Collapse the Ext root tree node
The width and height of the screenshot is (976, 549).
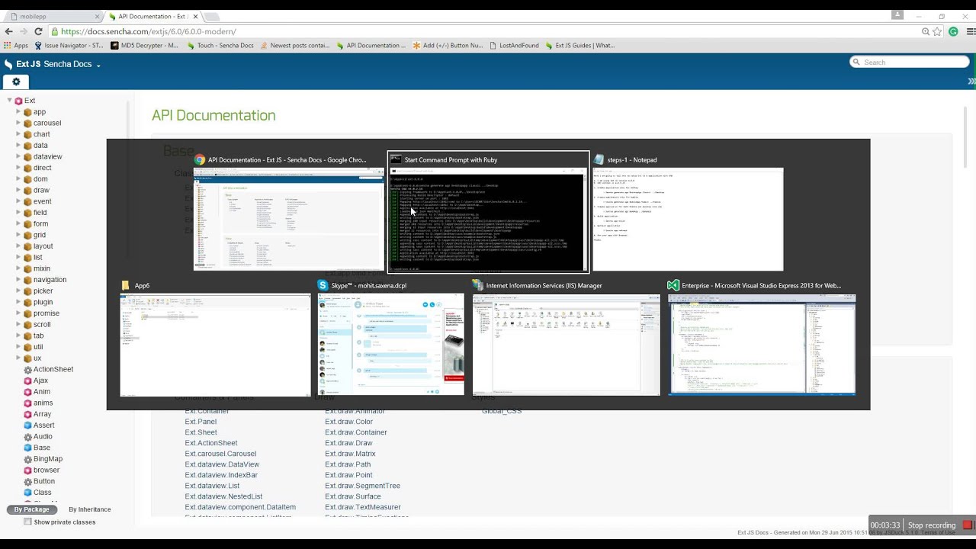[x=9, y=101]
